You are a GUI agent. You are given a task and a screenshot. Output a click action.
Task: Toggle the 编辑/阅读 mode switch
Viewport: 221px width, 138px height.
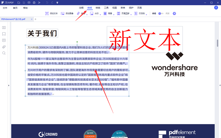tap(161, 13)
